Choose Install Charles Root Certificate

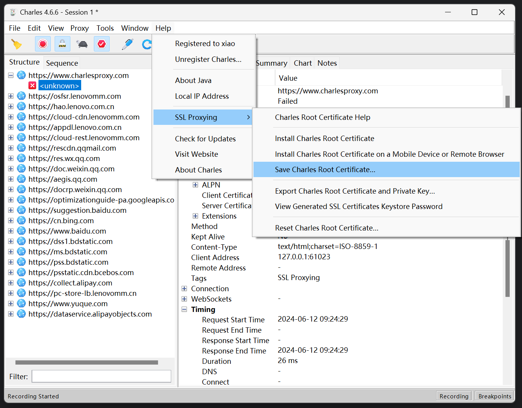(x=386, y=138)
